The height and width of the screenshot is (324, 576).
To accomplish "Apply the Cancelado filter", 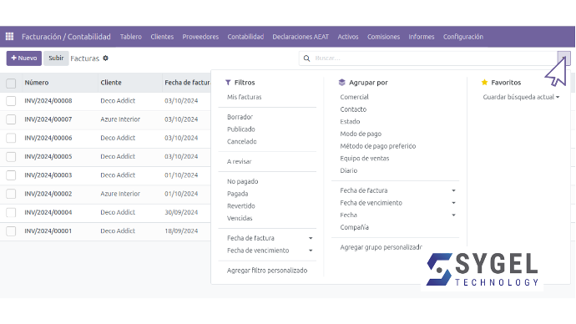I will 242,141.
